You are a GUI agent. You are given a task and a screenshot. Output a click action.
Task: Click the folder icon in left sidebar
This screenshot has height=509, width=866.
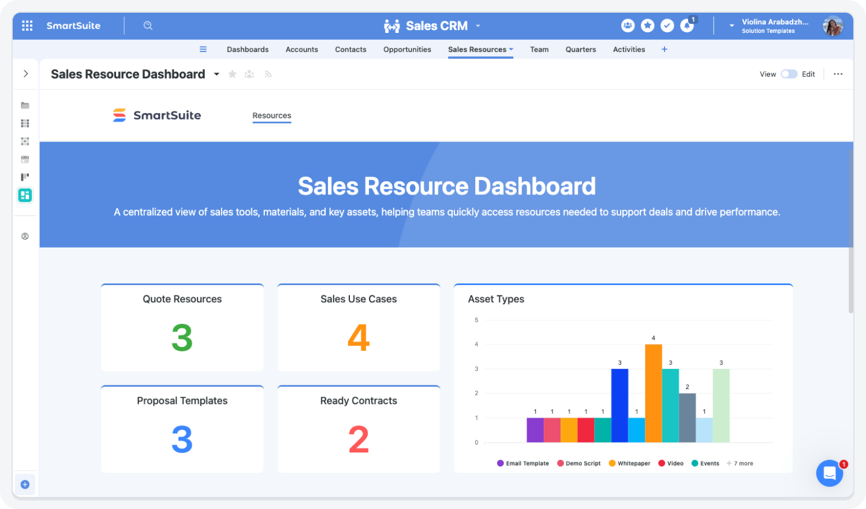point(25,105)
